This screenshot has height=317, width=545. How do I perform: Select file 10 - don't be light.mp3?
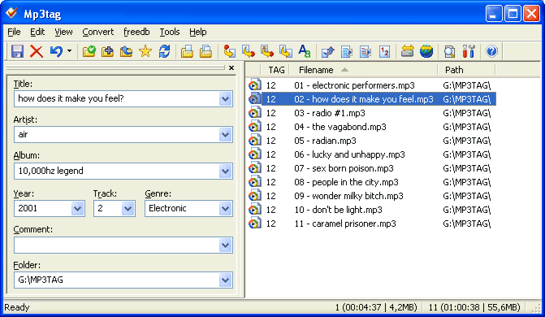[338, 210]
